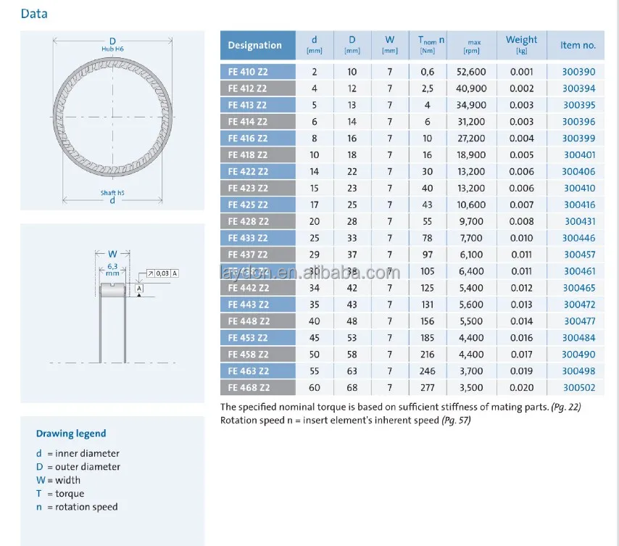This screenshot has width=619, height=546.
Task: Click the 0,03 tolerance symbol in drawing
Action: pyautogui.click(x=162, y=273)
